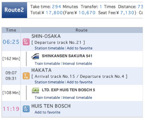The image size is (145, 120).
Task: Open Station timetable for Hakata
Action: tap(49, 82)
